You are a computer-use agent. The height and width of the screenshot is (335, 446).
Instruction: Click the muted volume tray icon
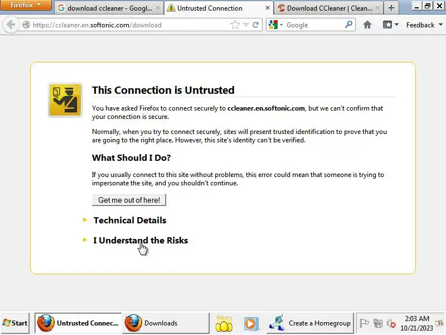click(391, 323)
